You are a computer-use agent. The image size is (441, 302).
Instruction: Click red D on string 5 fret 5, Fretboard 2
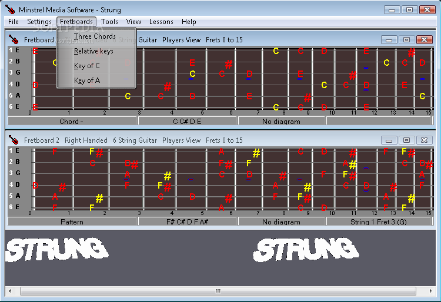tap(192, 197)
